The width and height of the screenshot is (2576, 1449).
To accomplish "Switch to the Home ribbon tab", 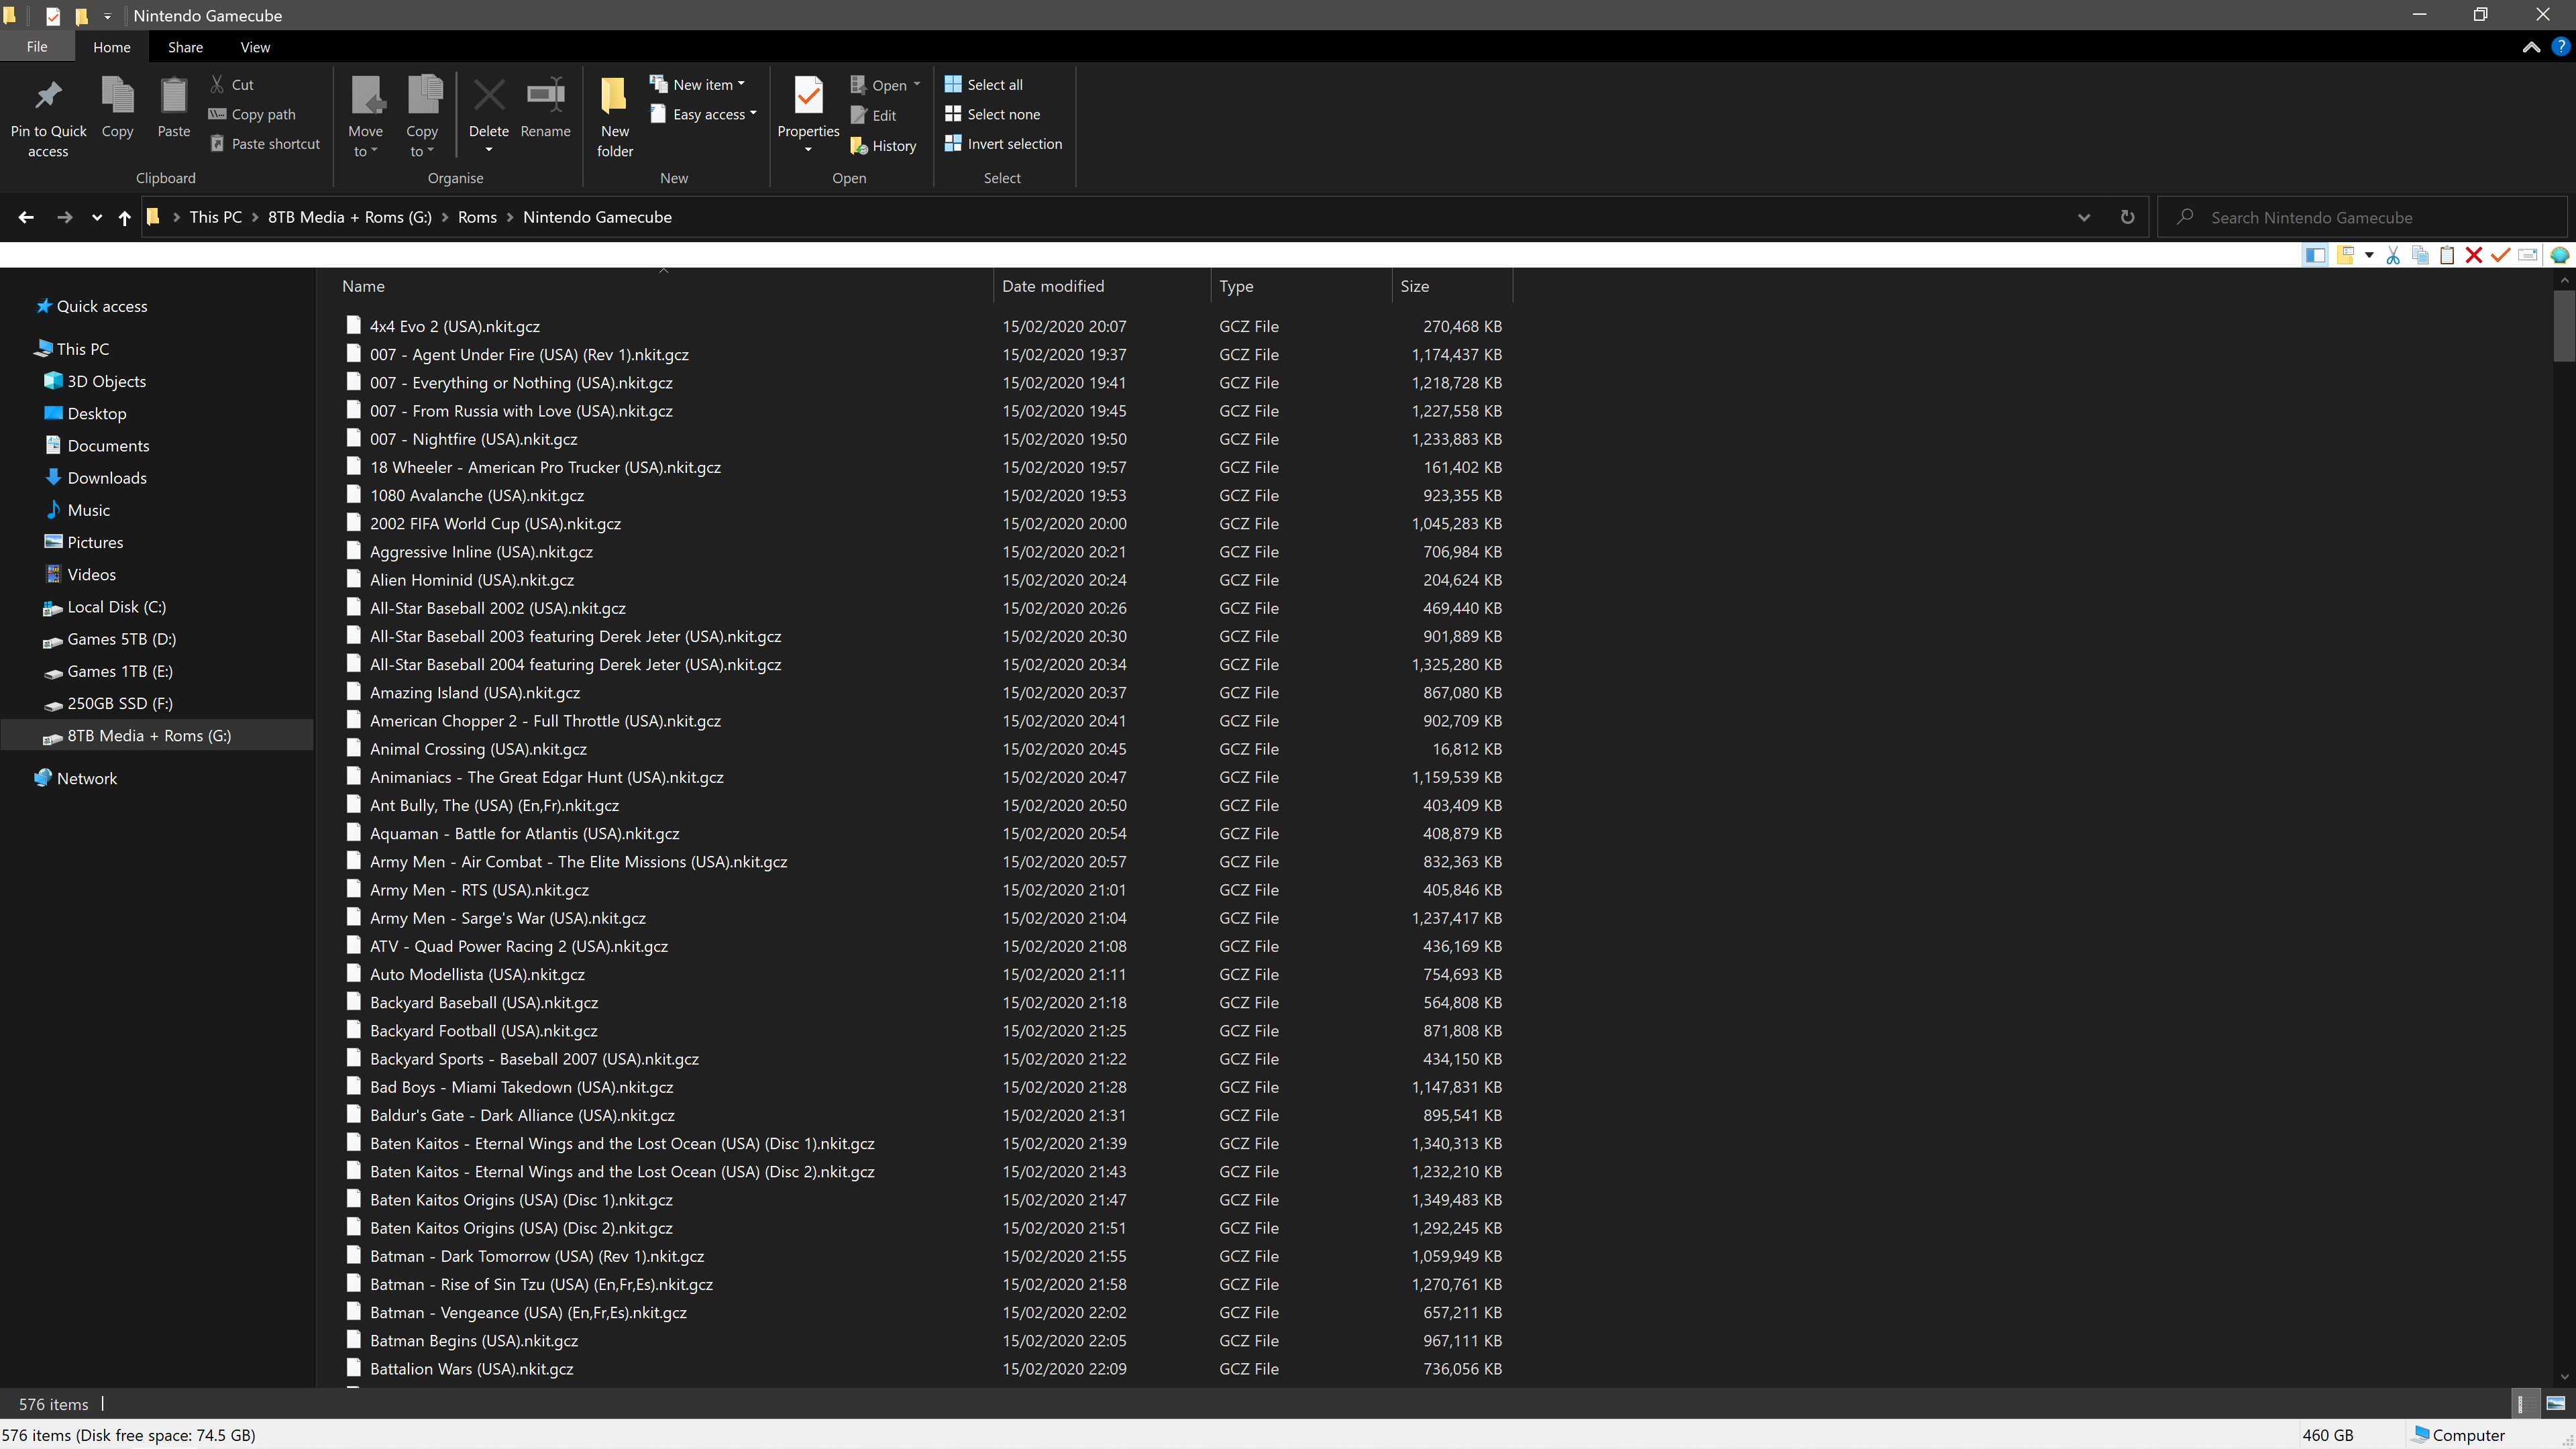I will 112,47.
